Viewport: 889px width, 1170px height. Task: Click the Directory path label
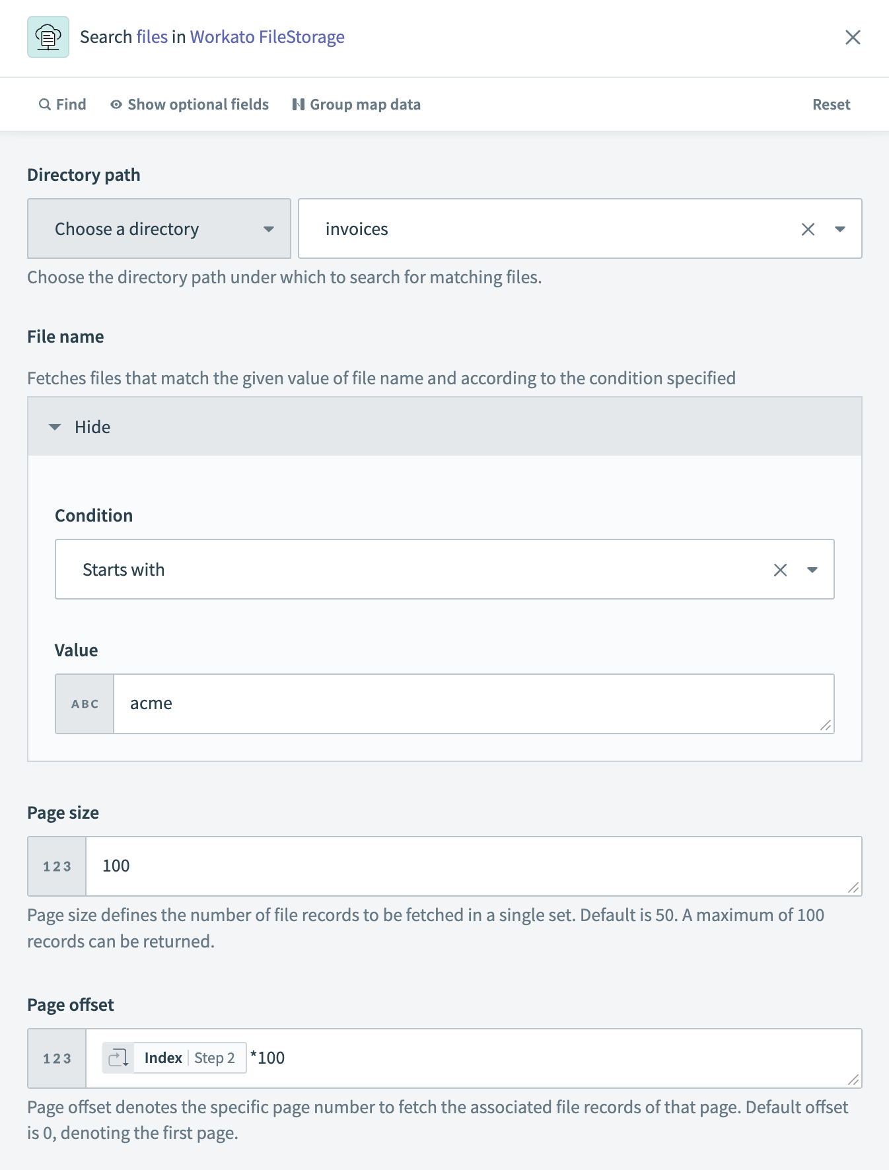coord(84,175)
